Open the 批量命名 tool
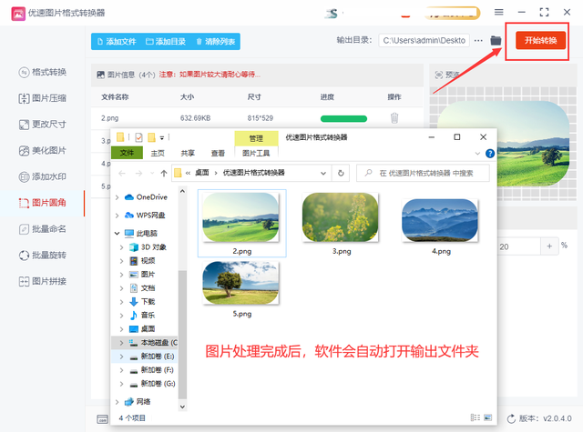The height and width of the screenshot is (432, 583). [43, 229]
